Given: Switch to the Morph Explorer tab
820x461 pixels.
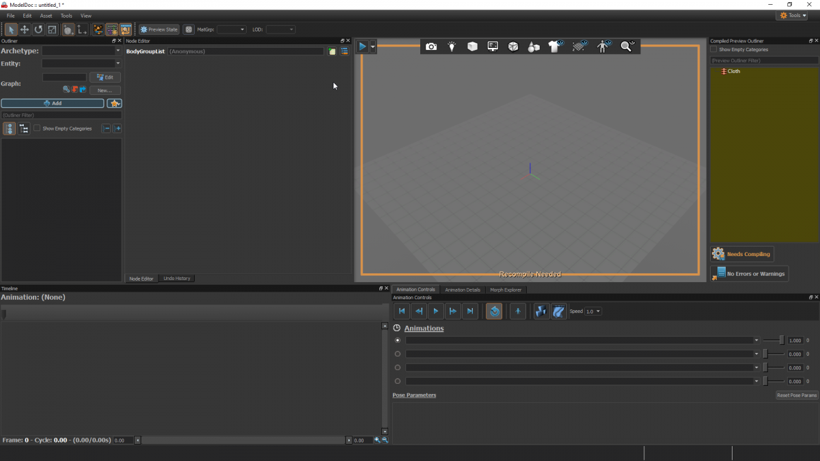Looking at the screenshot, I should [506, 289].
